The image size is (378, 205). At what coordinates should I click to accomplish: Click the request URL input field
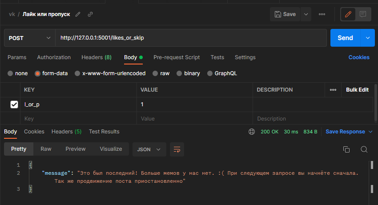click(191, 38)
